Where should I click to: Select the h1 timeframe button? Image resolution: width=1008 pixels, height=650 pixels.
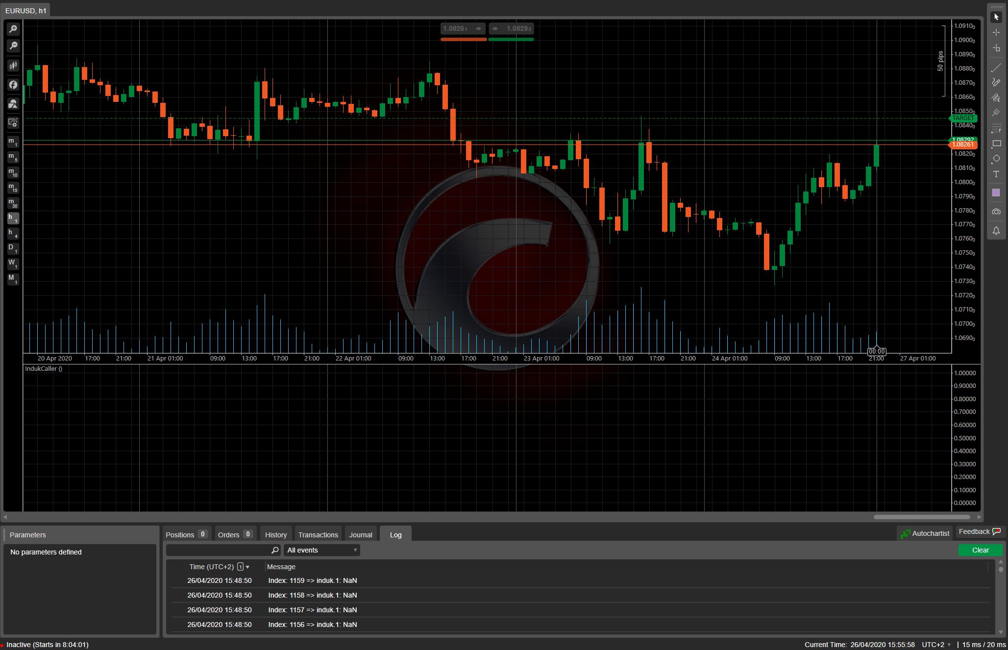point(13,218)
